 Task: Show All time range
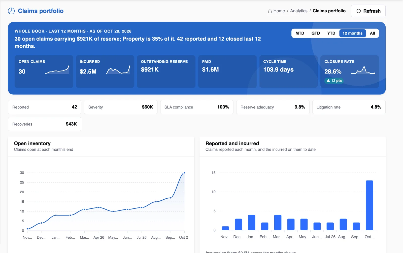[x=372, y=33]
